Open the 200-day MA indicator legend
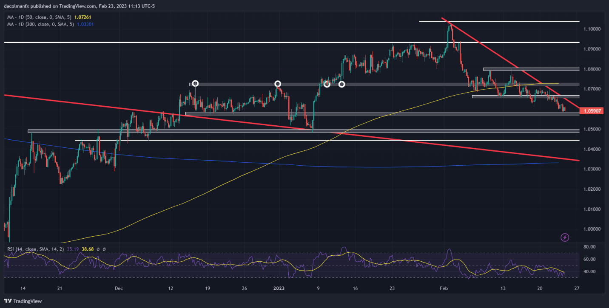The width and height of the screenshot is (609, 308). coord(41,24)
